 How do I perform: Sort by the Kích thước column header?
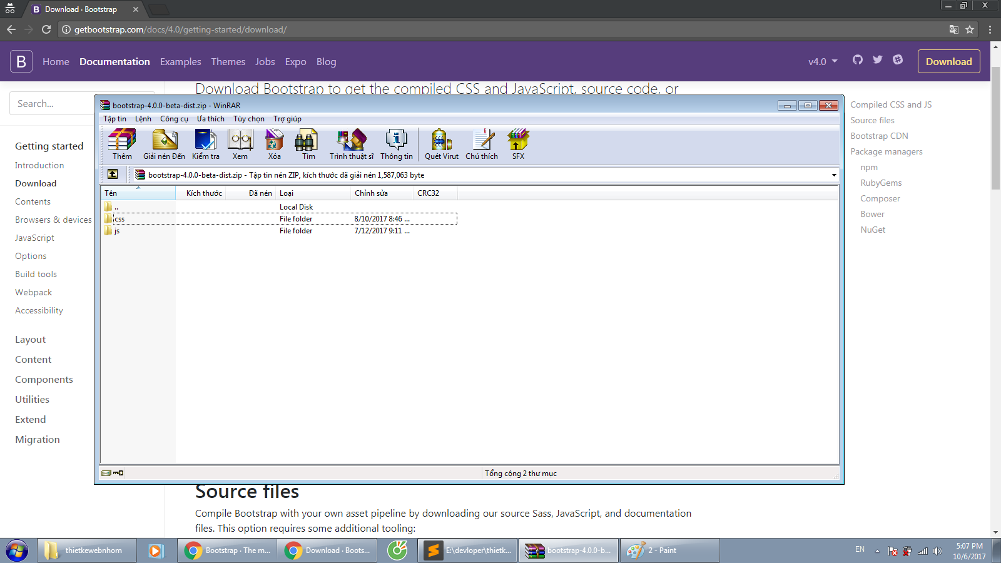(200, 193)
